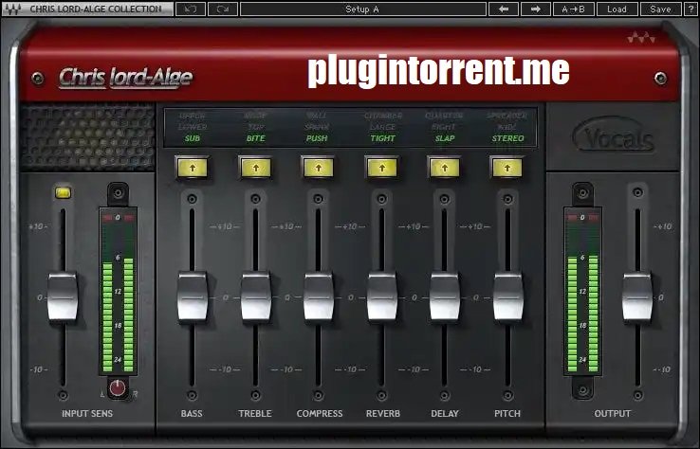Click the Vocals badge
Screen dimensions: 700x449
[614, 136]
